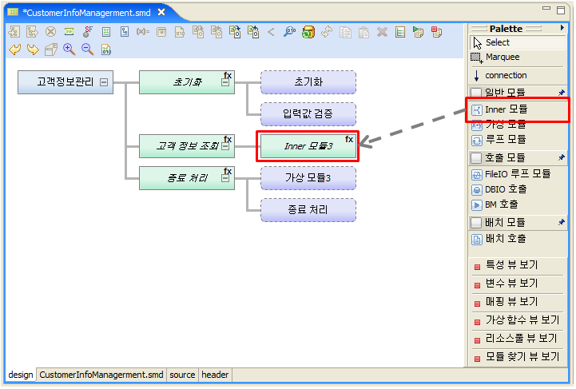This screenshot has height=389, width=576.
Task: Click the green '>>' toolbar icon
Action: tap(69, 32)
